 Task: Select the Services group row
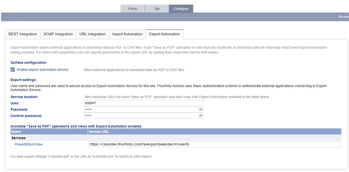point(20,138)
